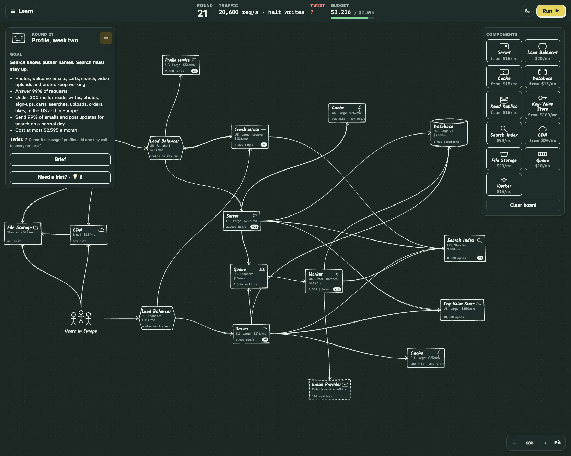The height and width of the screenshot is (456, 571).
Task: Select CDN component from palette
Action: coord(542,133)
